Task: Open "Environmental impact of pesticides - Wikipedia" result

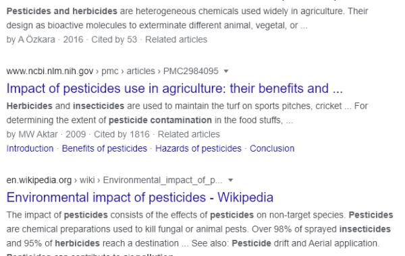Action: coord(140,197)
